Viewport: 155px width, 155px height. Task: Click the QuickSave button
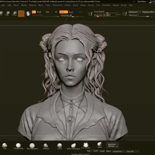(142, 2)
